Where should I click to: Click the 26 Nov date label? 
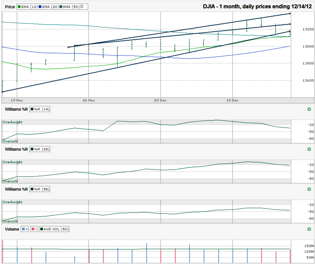[88, 100]
